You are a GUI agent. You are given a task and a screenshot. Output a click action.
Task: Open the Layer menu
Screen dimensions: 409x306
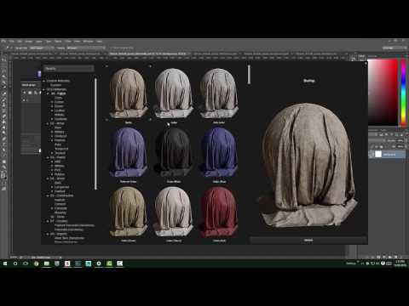click(39, 42)
